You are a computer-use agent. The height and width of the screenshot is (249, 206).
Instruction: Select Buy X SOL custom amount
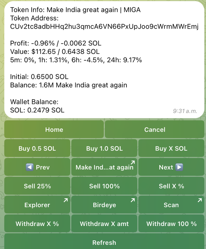pos(171,148)
